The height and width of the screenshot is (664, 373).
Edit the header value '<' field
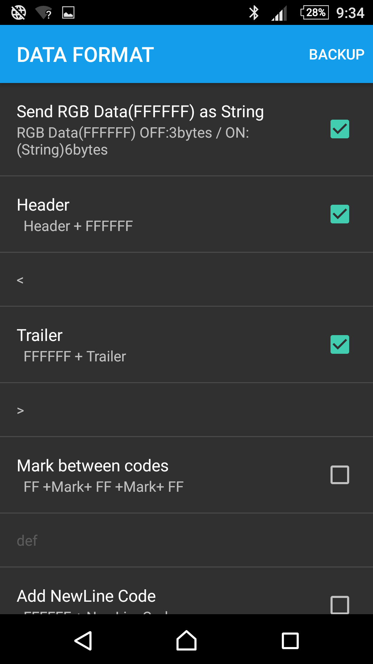186,280
